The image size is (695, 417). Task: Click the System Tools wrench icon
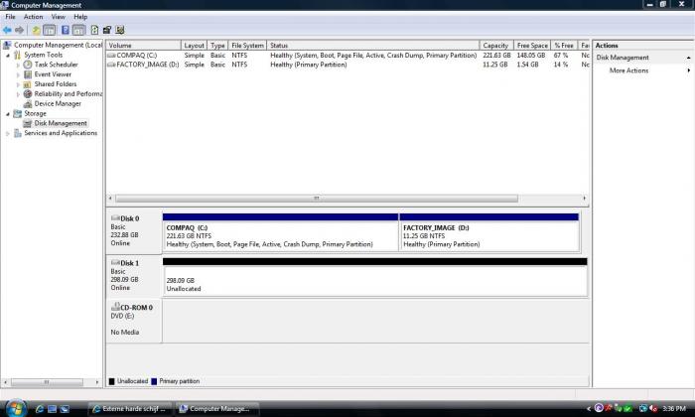coord(17,55)
